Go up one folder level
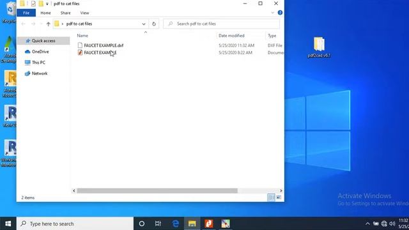Screen dimensions: 409x230 click(x=49, y=24)
